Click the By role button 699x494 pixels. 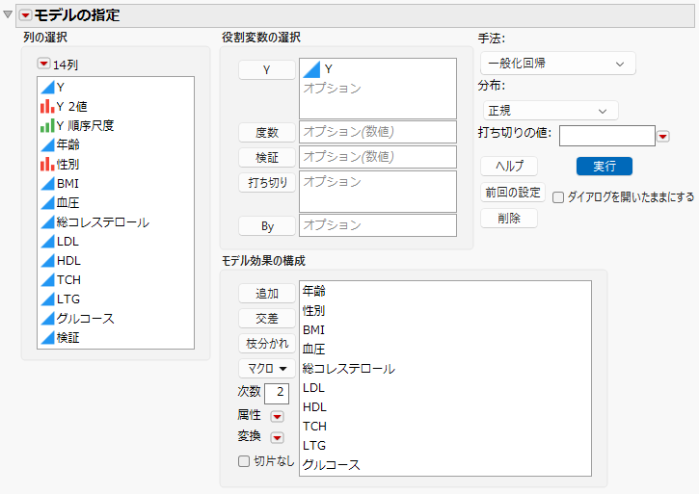[267, 226]
